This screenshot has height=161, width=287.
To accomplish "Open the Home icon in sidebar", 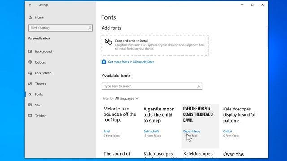I will point(30,17).
